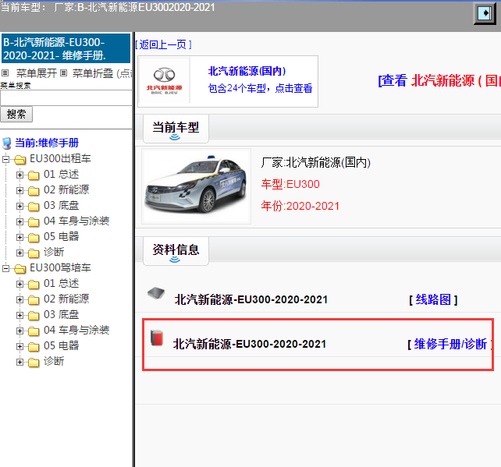
Task: Click 菜单折叠 to collapse all menus
Action: coord(93,73)
